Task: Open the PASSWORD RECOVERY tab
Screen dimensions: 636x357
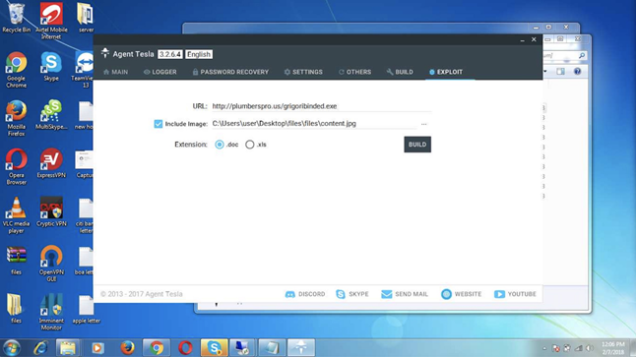Action: click(230, 72)
